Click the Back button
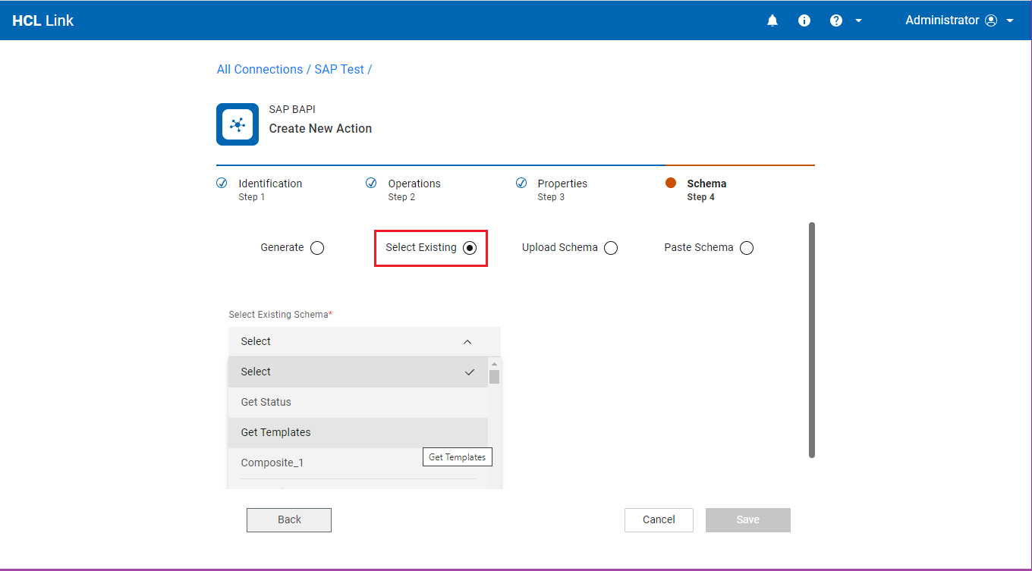 [x=289, y=519]
